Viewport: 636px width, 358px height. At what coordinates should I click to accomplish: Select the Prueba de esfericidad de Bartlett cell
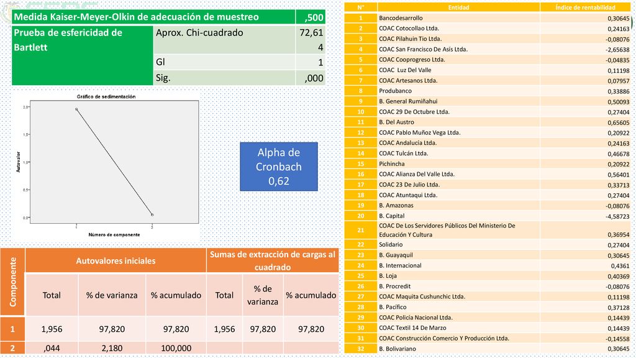click(x=83, y=55)
